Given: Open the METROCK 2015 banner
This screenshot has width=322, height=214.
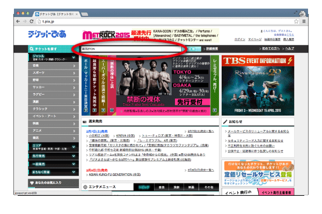Looking at the screenshot, I should pyautogui.click(x=150, y=35).
